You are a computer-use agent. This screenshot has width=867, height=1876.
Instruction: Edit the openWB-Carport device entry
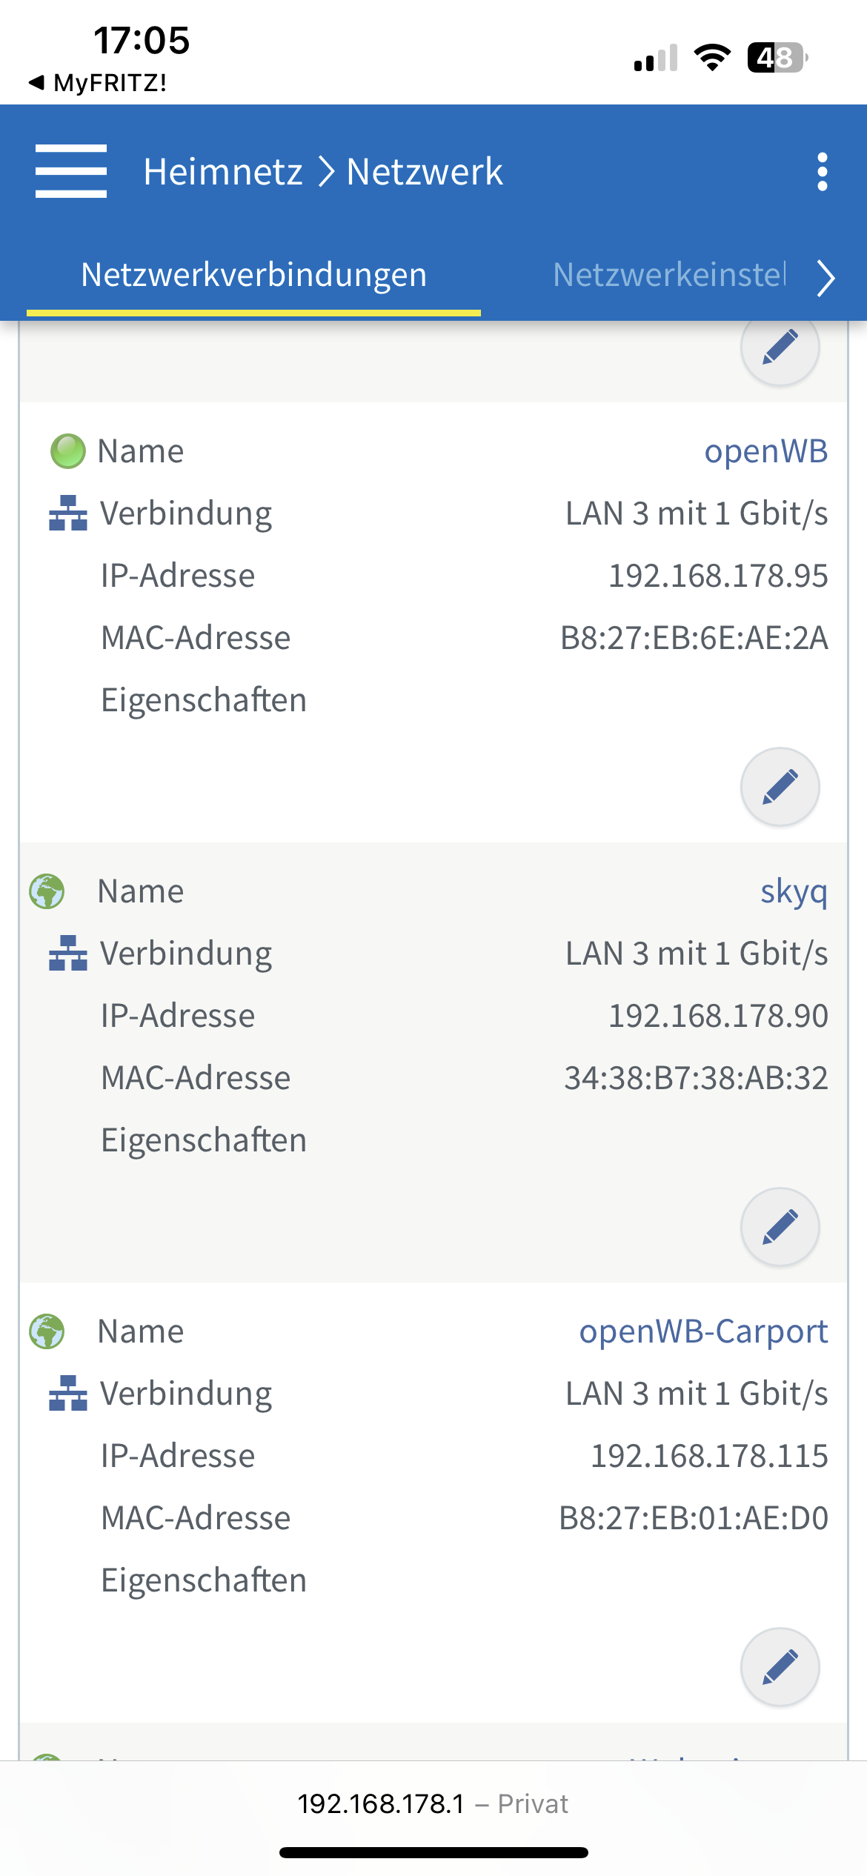point(780,1667)
